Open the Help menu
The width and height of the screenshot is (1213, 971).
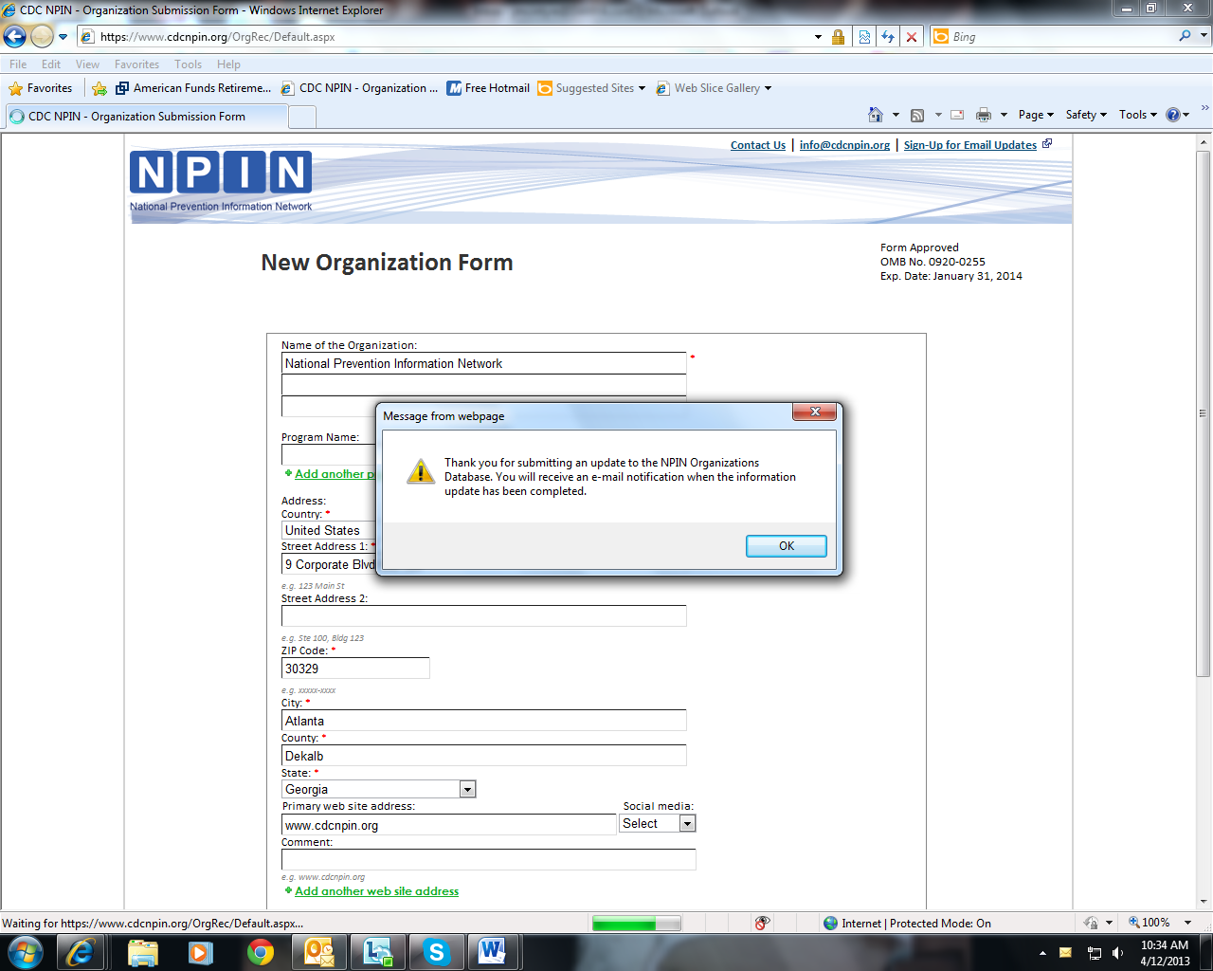point(228,64)
